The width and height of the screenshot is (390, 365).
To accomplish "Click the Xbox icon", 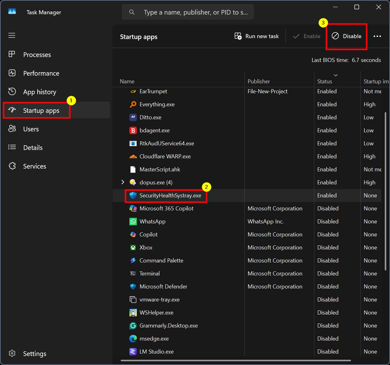I will [x=133, y=248].
